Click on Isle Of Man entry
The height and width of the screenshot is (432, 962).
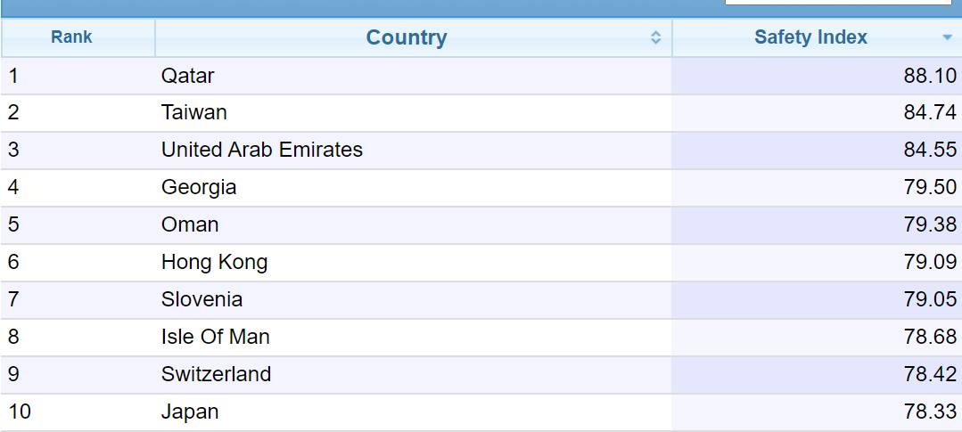pyautogui.click(x=216, y=338)
